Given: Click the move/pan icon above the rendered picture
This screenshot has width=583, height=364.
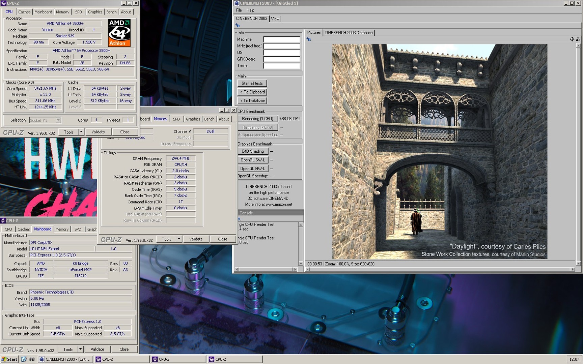Looking at the screenshot, I should pyautogui.click(x=572, y=39).
